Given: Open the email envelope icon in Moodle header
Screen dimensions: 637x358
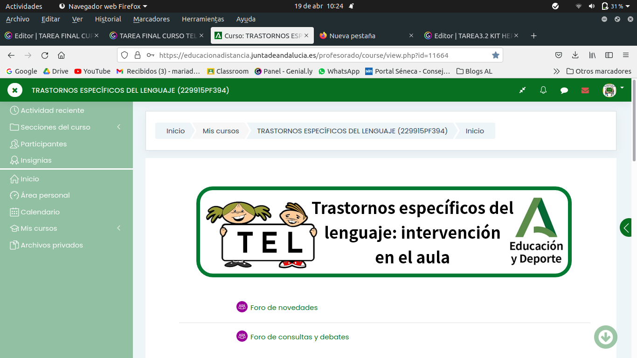Looking at the screenshot, I should coord(585,89).
